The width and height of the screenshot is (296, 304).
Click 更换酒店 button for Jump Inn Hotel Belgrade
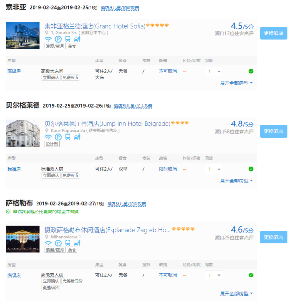pyautogui.click(x=274, y=131)
